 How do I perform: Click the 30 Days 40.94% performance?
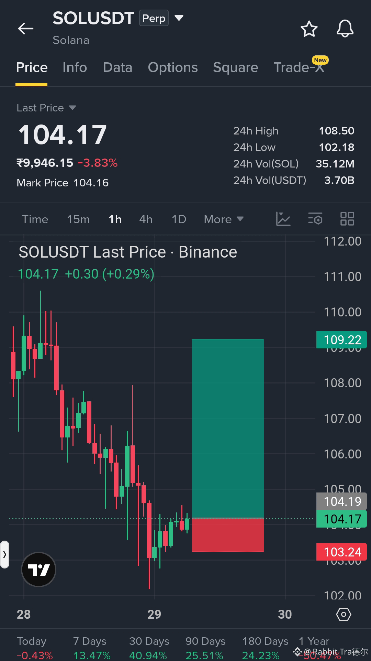149,648
